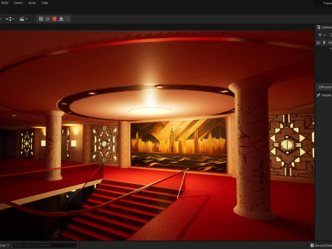Click the Enter Console Command field
The width and height of the screenshot is (332, 249).
point(45,245)
